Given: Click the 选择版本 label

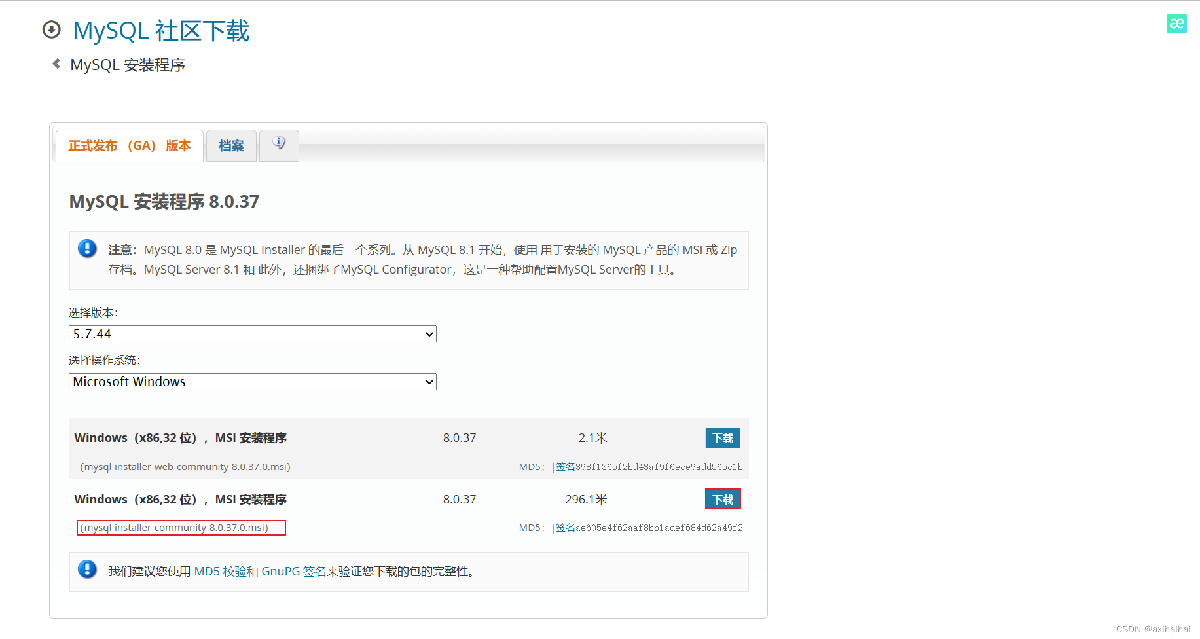Looking at the screenshot, I should [93, 313].
